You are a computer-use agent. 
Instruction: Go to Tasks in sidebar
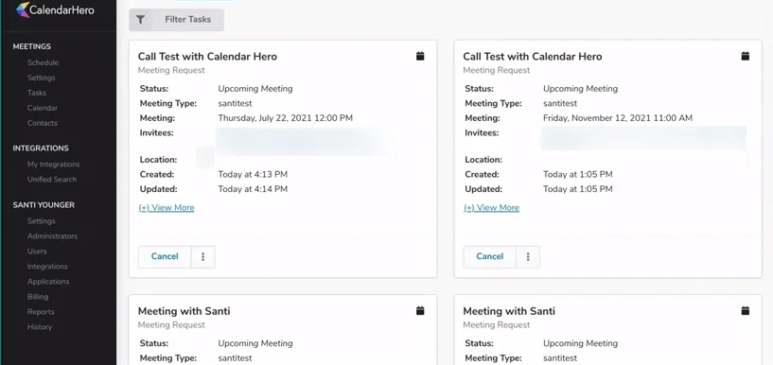pyautogui.click(x=37, y=93)
